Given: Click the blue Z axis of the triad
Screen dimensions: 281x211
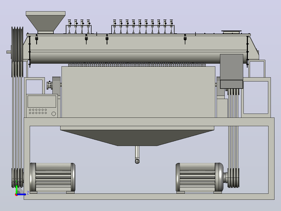Looking at the screenshot, I should tap(22, 195).
